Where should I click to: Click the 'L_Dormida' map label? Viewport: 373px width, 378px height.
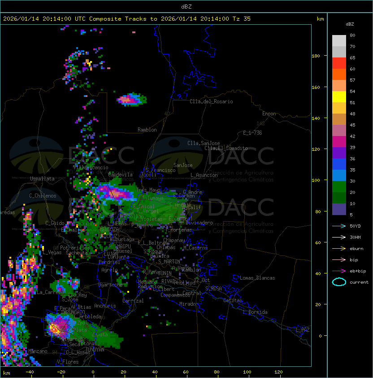[x=255, y=312]
